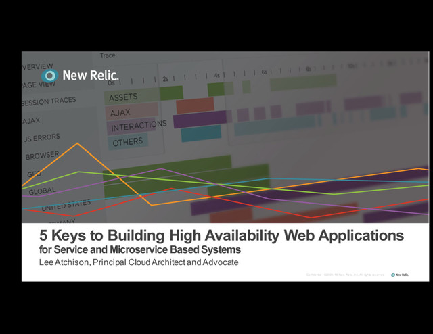433x334 pixels.
Task: Click the author line 'Lee Atchison, Principal Cloud Architect and Advocate'
Action: [x=139, y=262]
